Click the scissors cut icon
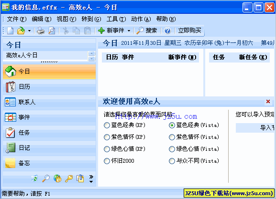Screen dimensions: 276x199 66,31
